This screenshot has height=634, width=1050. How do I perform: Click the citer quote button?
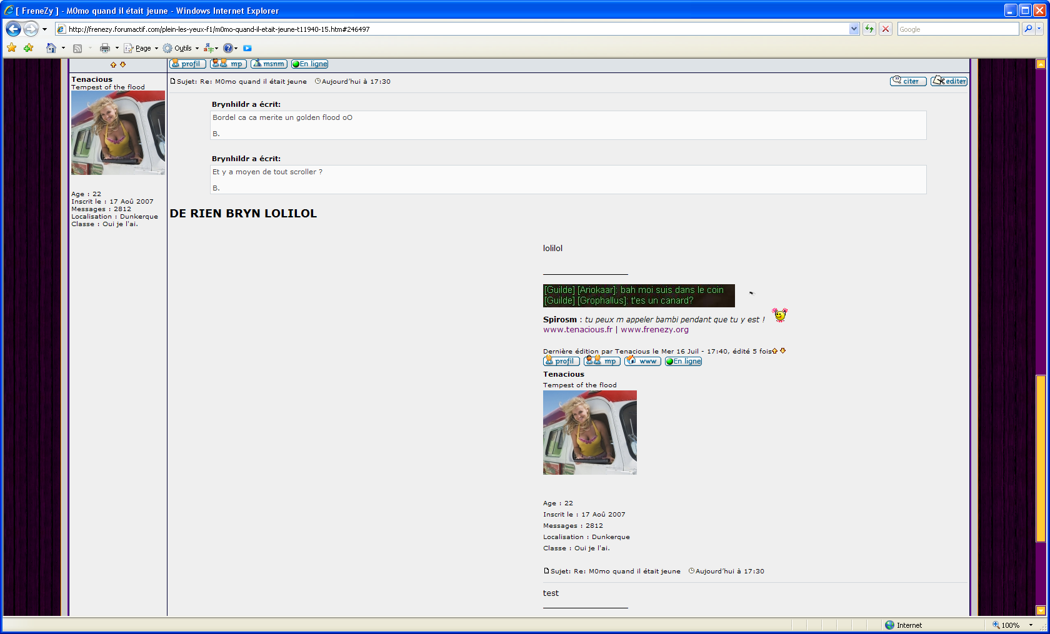[x=908, y=81]
